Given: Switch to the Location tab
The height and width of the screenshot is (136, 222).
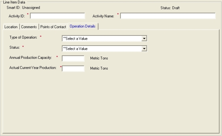Looking at the screenshot, I should [11, 27].
